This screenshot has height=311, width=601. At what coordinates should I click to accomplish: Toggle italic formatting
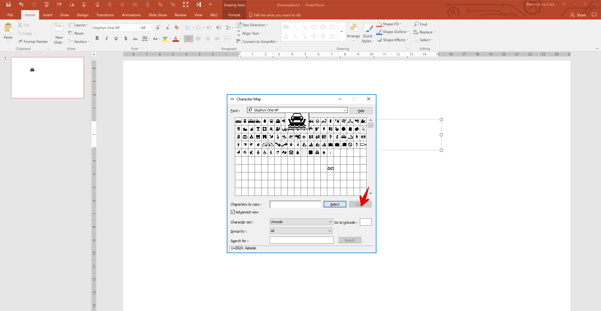tap(106, 38)
